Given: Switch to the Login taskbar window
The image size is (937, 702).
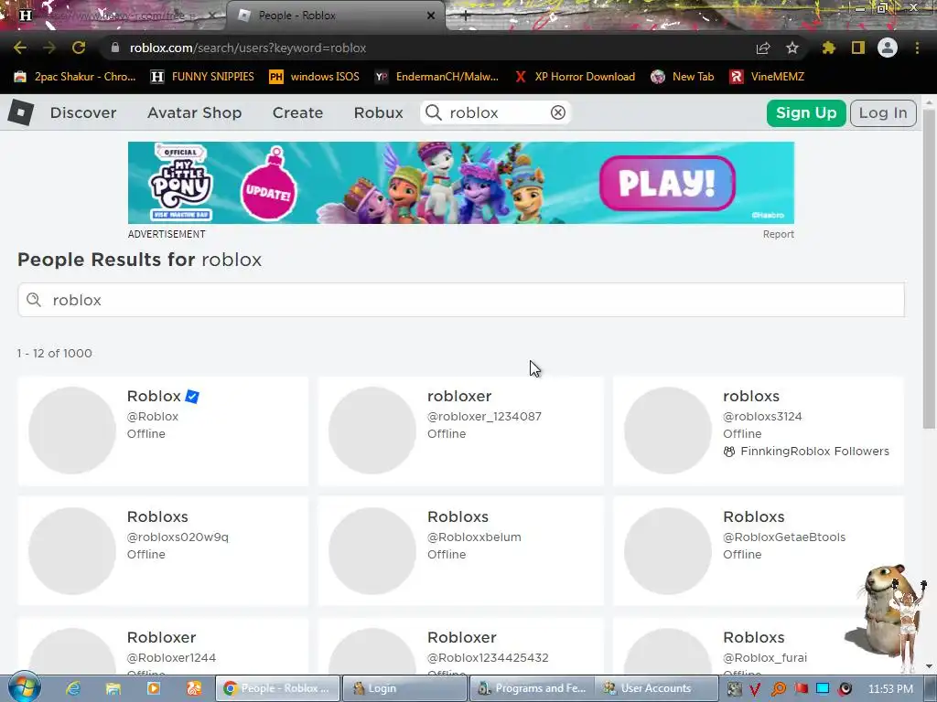Looking at the screenshot, I should 405,688.
